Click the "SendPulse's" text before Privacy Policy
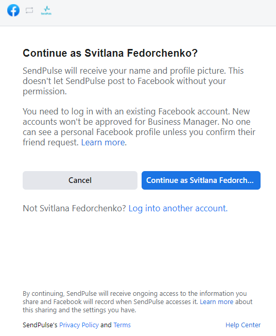The width and height of the screenshot is (276, 336). click(x=40, y=325)
